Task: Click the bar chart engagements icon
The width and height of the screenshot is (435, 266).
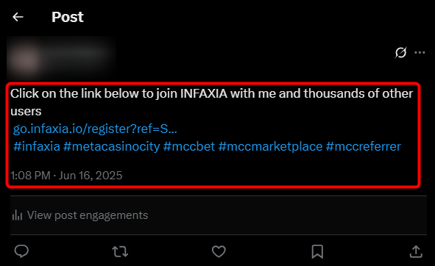Action: (17, 215)
